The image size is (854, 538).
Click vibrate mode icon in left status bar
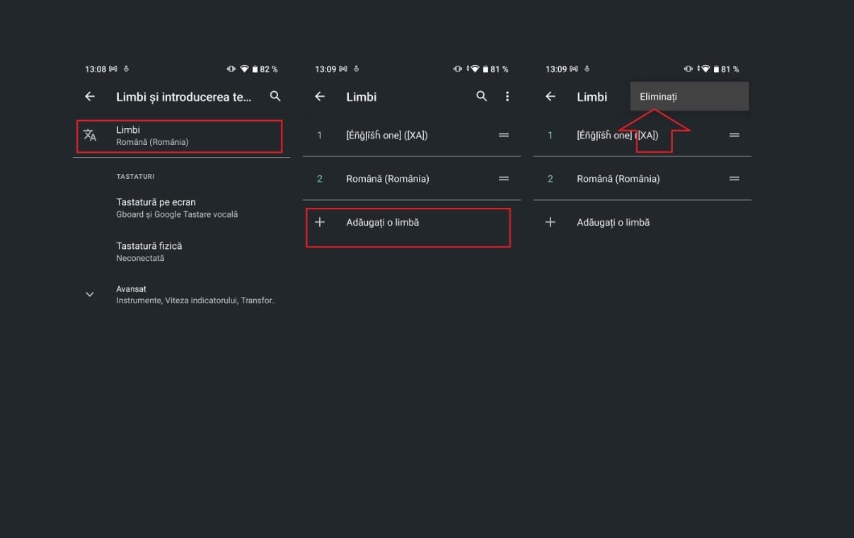[231, 69]
